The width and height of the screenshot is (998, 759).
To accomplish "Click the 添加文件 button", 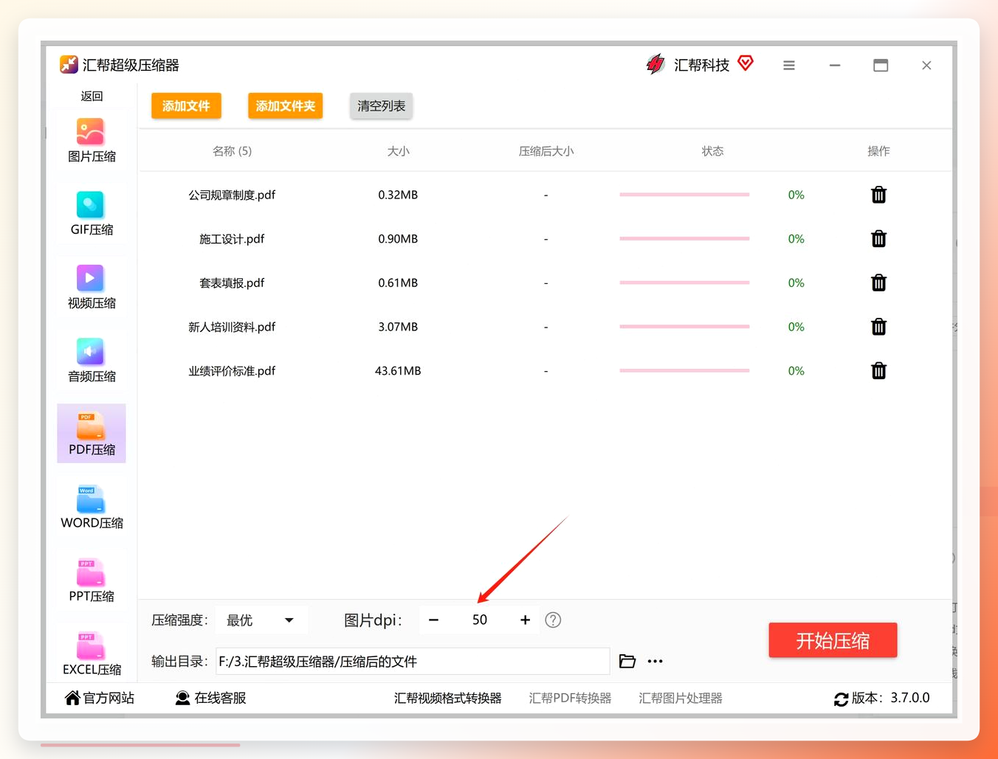I will pyautogui.click(x=186, y=106).
